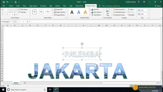Apply the first black-outlined Abc shape style
The height and width of the screenshot is (92, 163).
[35, 12]
